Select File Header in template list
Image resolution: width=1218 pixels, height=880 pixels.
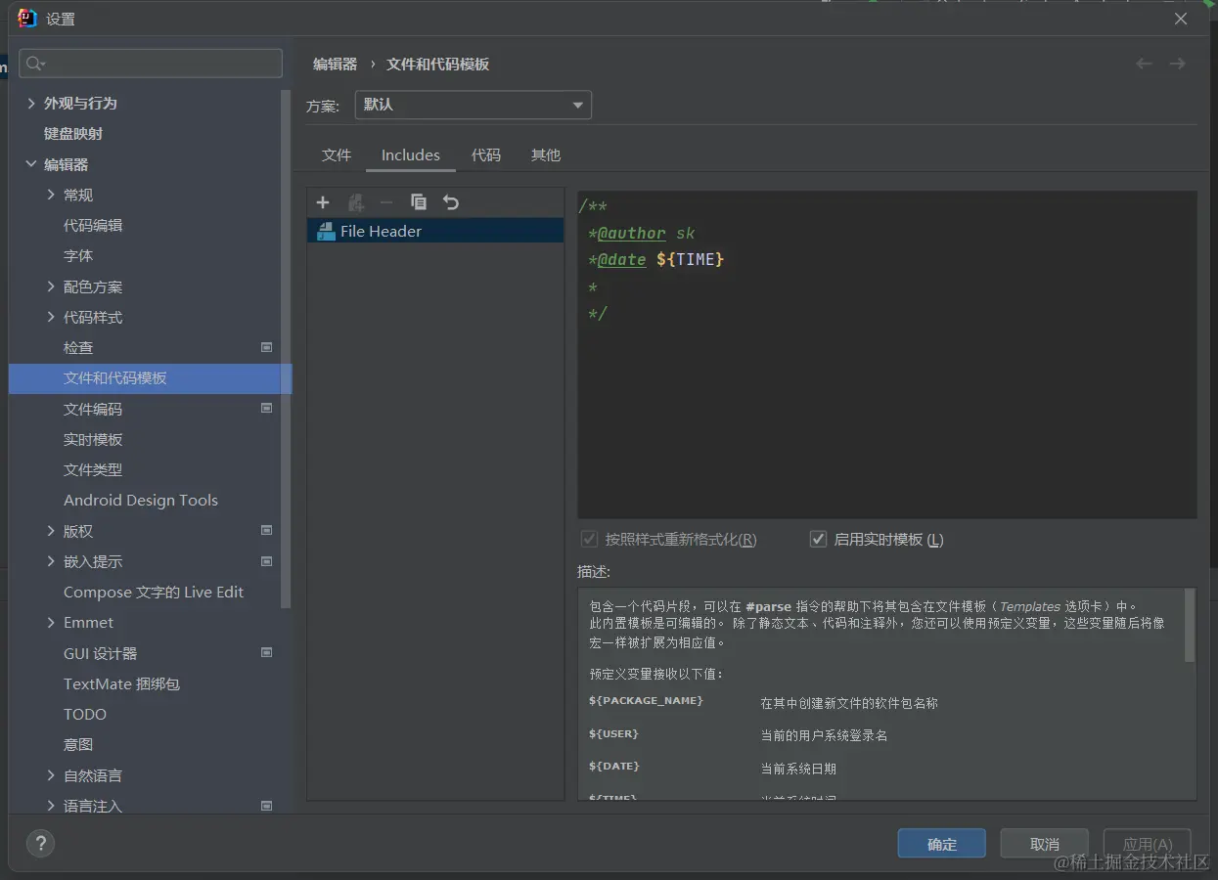pyautogui.click(x=435, y=231)
